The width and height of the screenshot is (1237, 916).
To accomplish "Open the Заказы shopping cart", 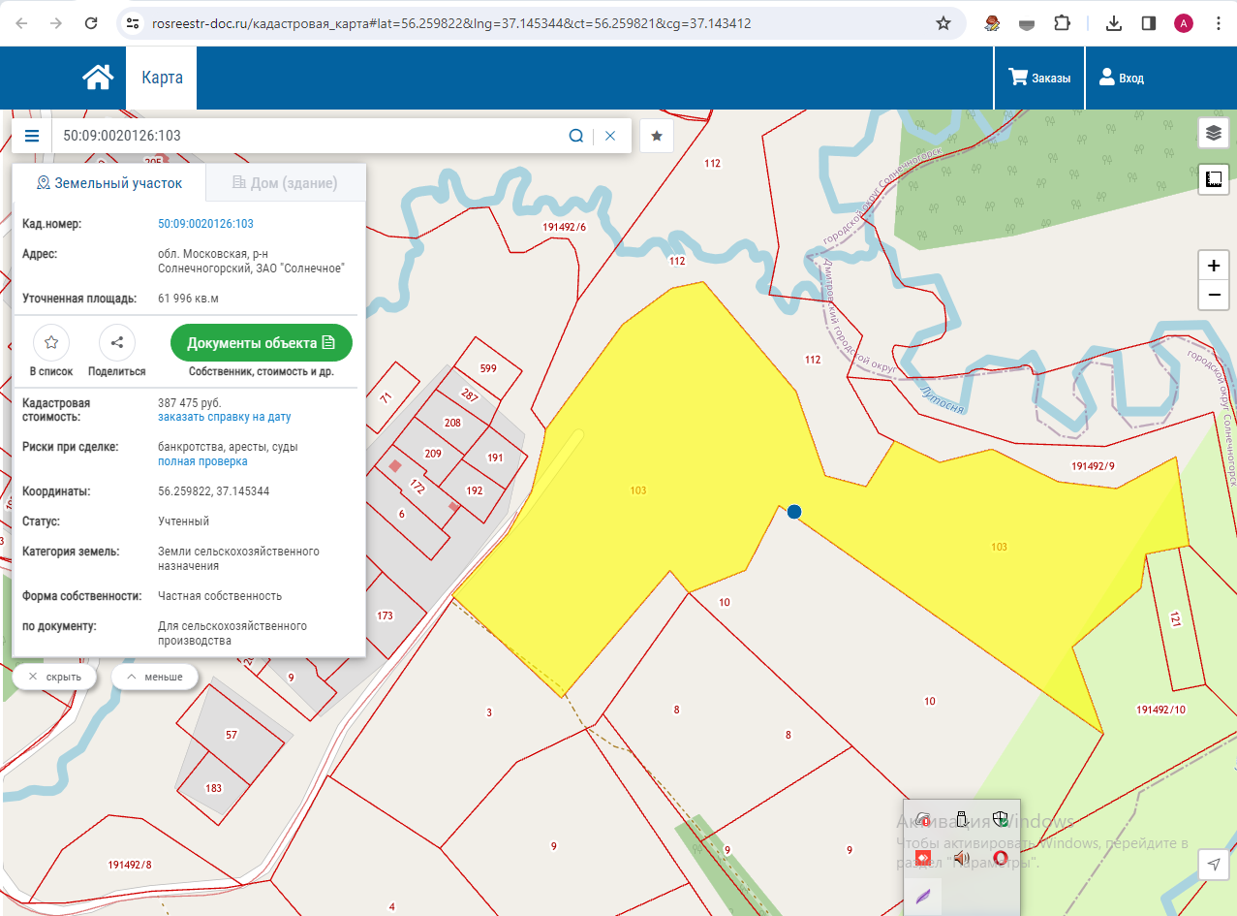I will coord(1039,78).
